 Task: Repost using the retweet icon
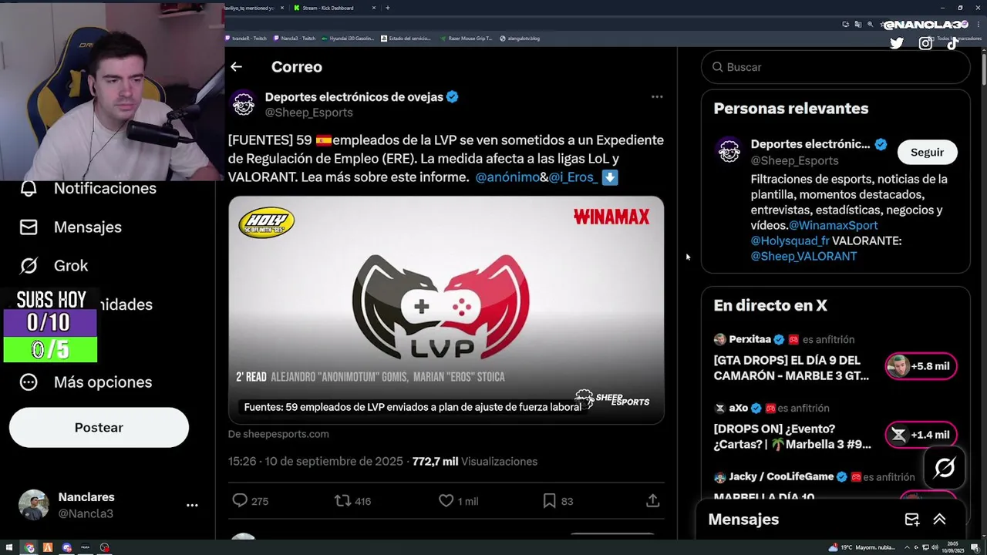point(342,501)
